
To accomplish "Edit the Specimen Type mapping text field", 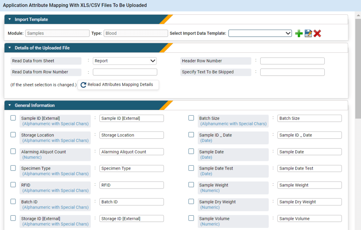I will point(131,168).
